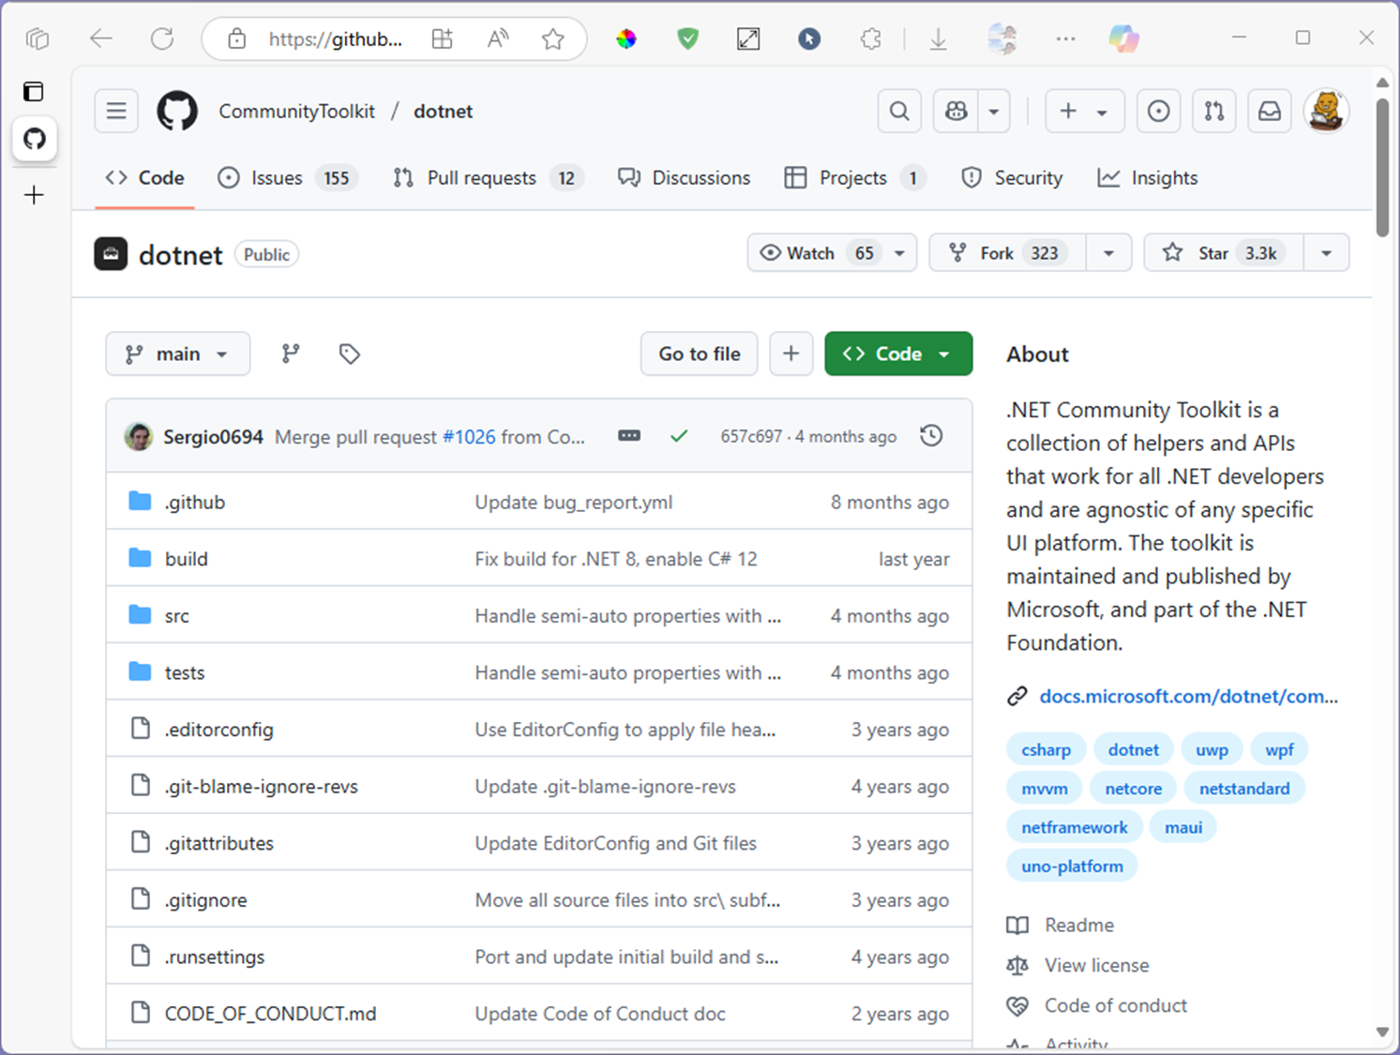Image resolution: width=1400 pixels, height=1055 pixels.
Task: Open a new tab in sidebar
Action: click(x=35, y=195)
